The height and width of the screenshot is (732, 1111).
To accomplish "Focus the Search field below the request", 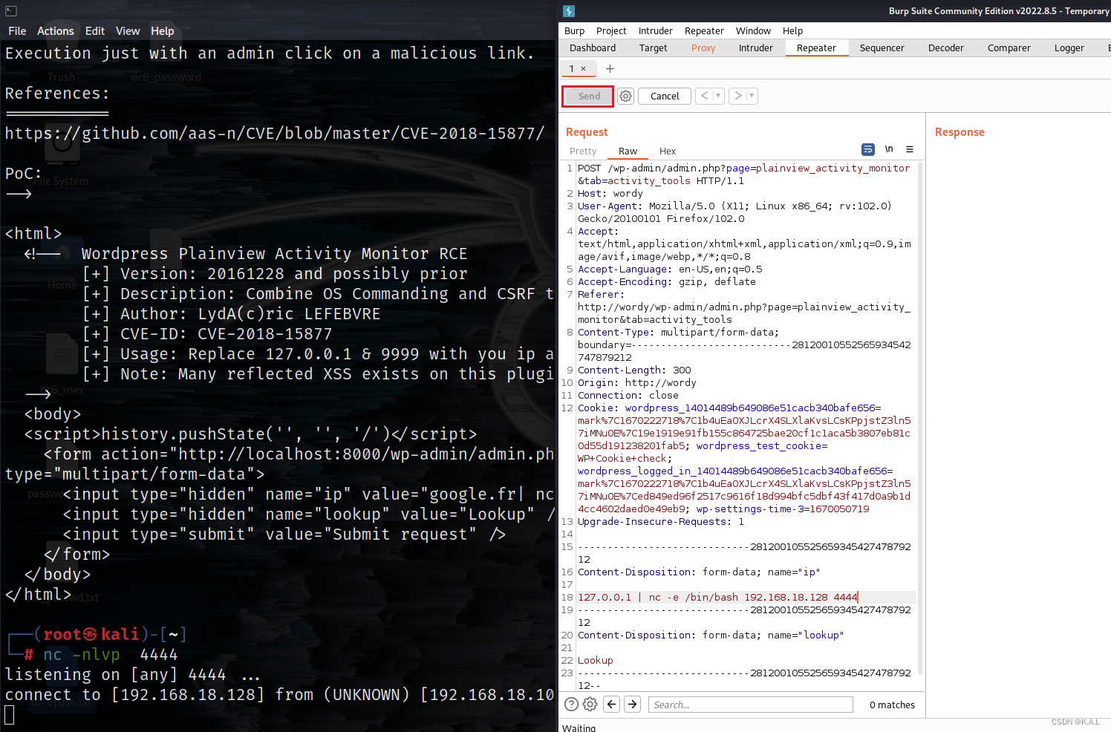I will click(x=750, y=705).
